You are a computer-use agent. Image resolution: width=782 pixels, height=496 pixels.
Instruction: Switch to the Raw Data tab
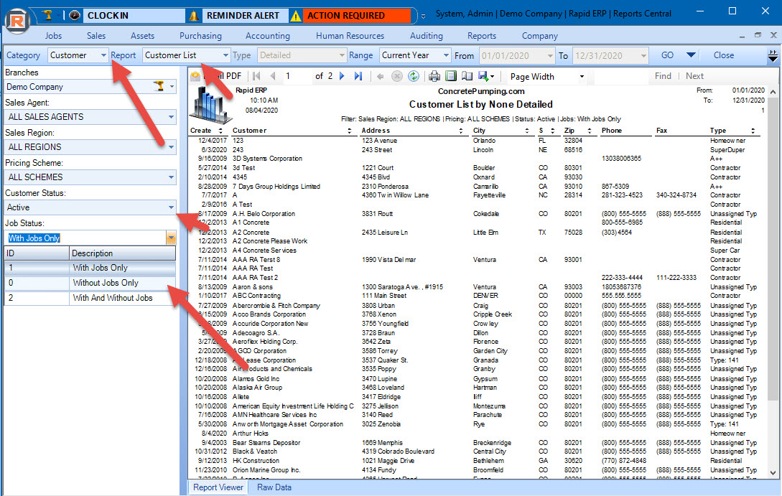point(274,487)
